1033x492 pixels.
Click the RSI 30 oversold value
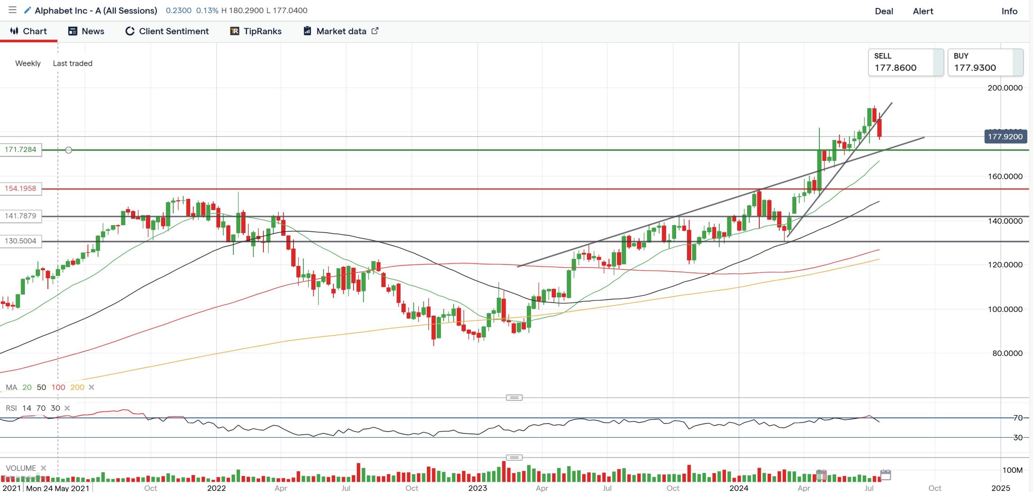55,408
